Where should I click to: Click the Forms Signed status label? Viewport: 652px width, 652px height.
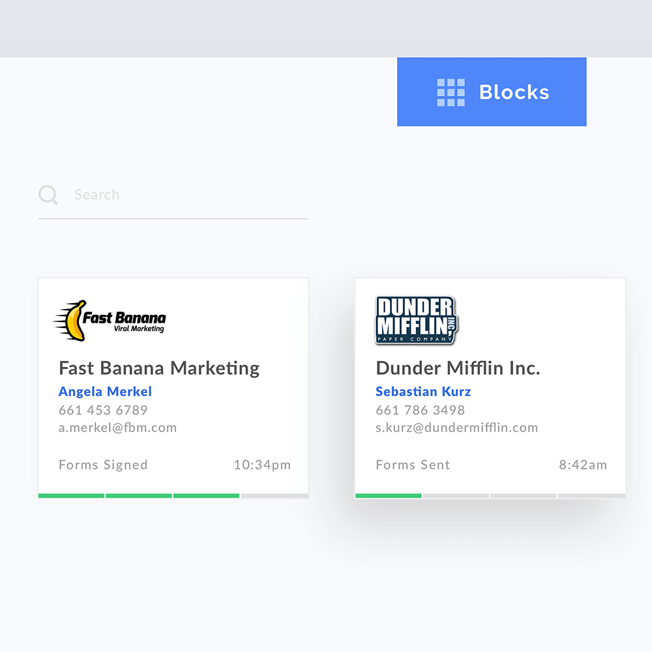[x=103, y=465]
